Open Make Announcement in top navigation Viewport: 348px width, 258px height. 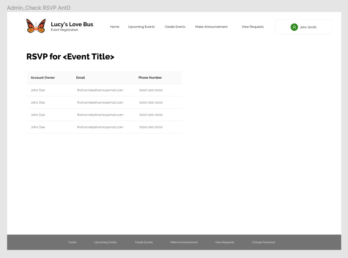coord(211,27)
